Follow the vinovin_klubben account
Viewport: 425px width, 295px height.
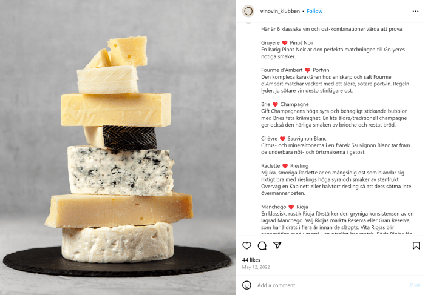314,11
